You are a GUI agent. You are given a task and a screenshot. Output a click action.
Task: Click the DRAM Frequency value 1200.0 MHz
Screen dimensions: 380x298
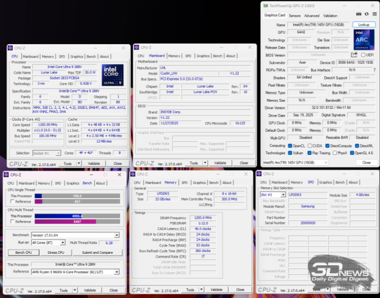pyautogui.click(x=203, y=218)
